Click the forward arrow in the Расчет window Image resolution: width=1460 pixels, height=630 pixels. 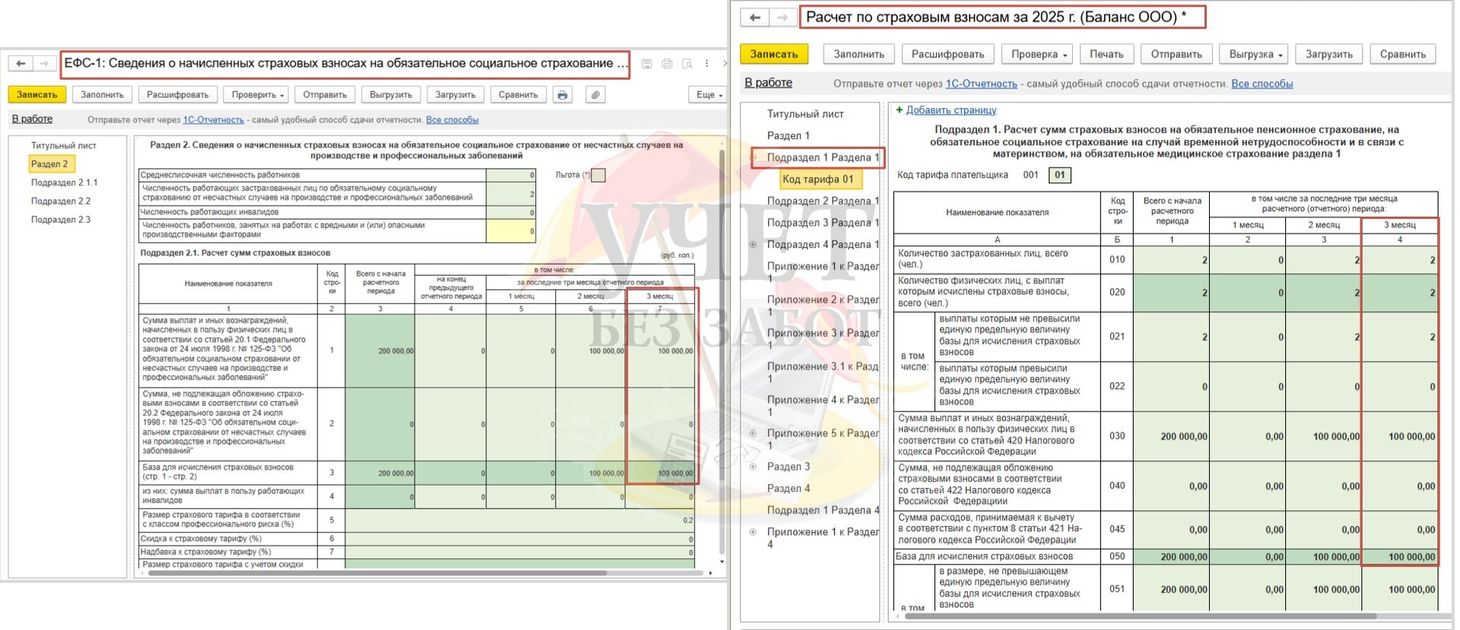pyautogui.click(x=781, y=17)
